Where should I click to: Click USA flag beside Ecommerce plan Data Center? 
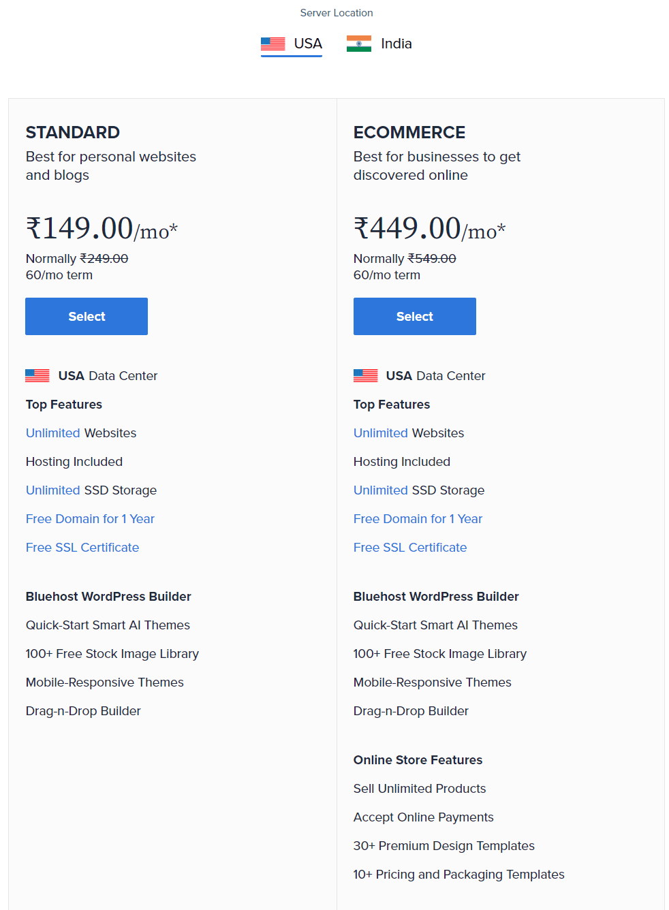366,375
